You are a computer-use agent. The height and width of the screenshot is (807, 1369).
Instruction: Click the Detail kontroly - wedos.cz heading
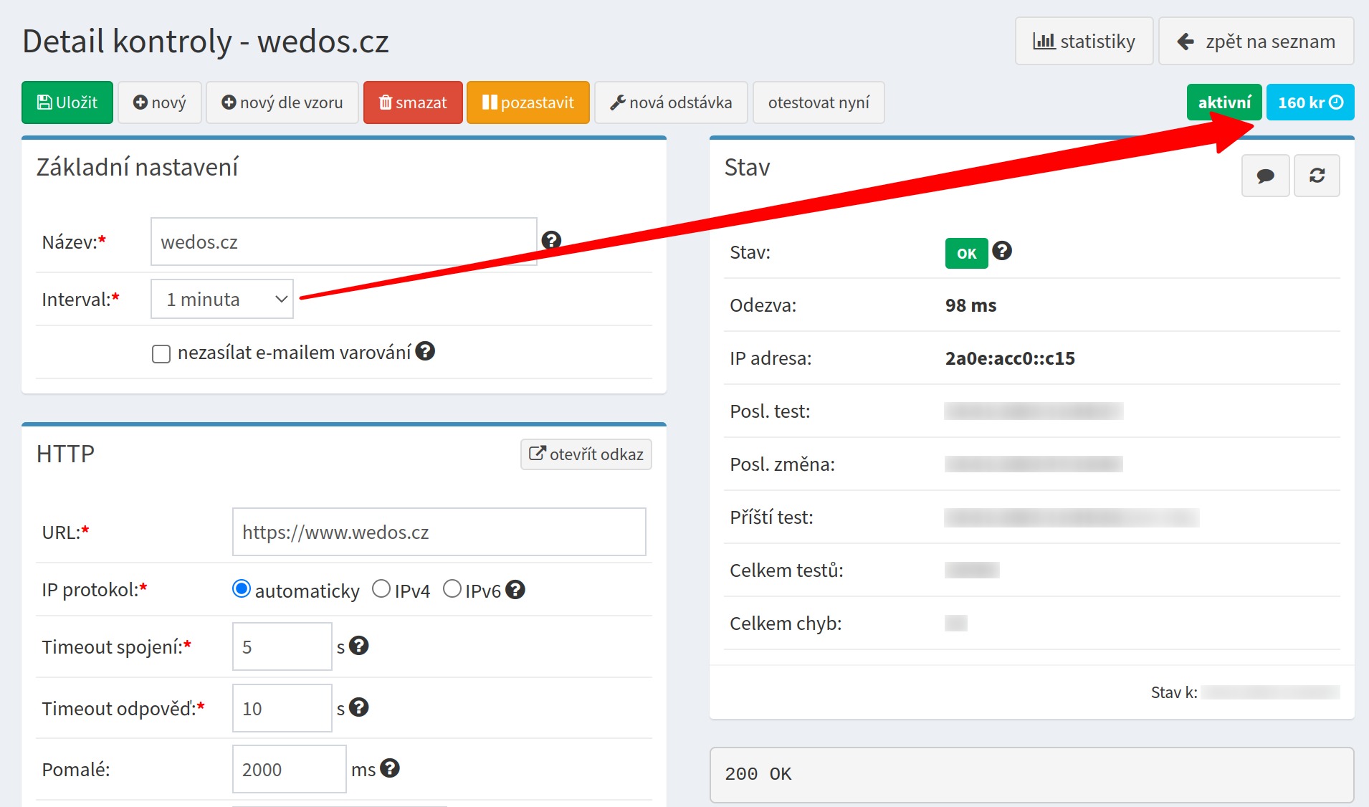[206, 41]
